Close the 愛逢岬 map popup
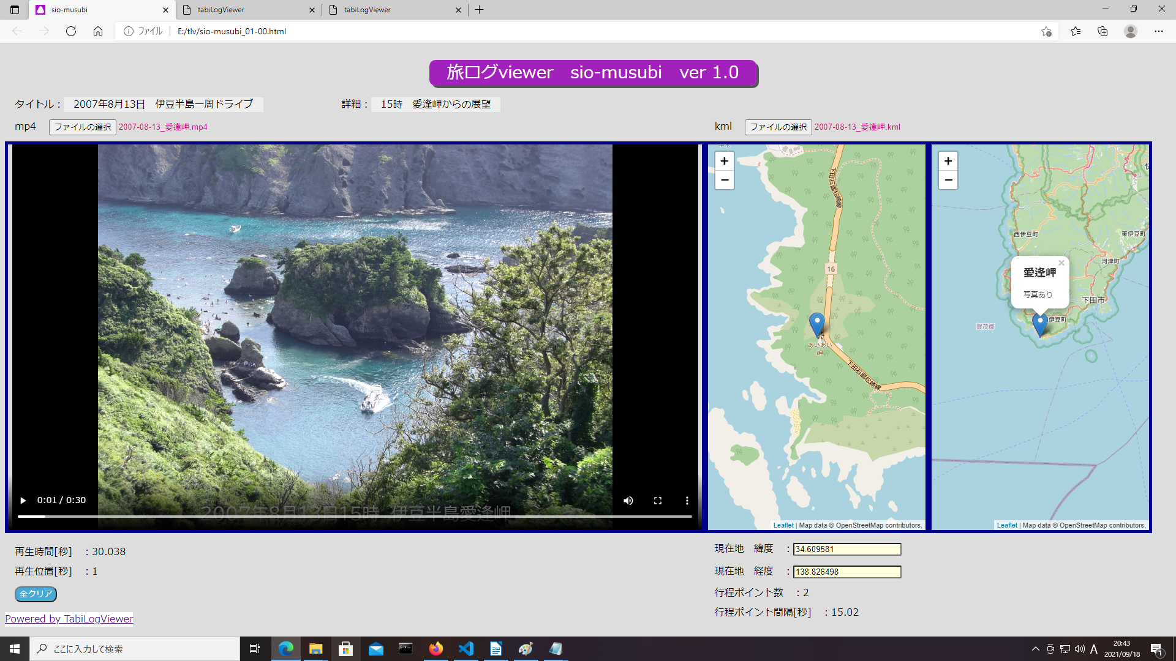1176x661 pixels. (1061, 263)
